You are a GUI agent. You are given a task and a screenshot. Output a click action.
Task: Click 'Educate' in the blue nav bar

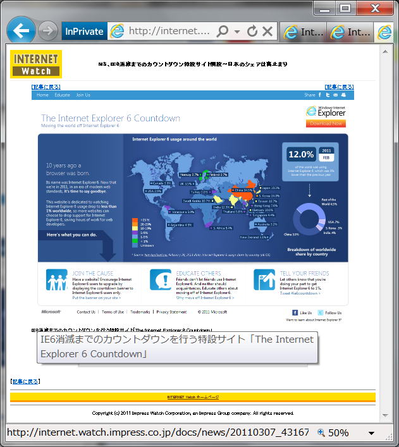(62, 95)
